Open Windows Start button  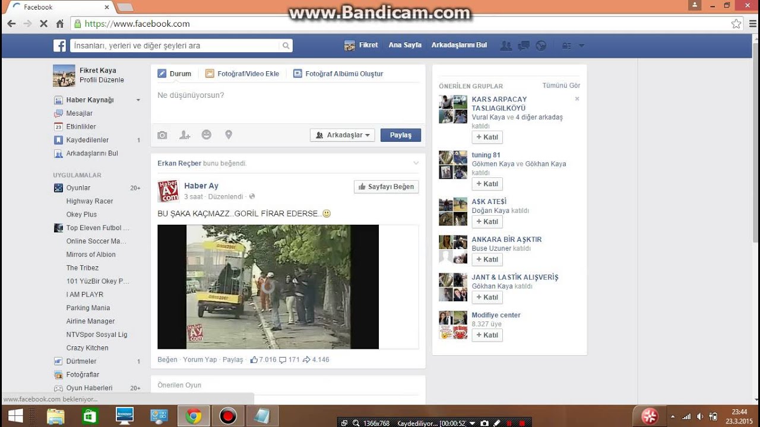pyautogui.click(x=15, y=416)
